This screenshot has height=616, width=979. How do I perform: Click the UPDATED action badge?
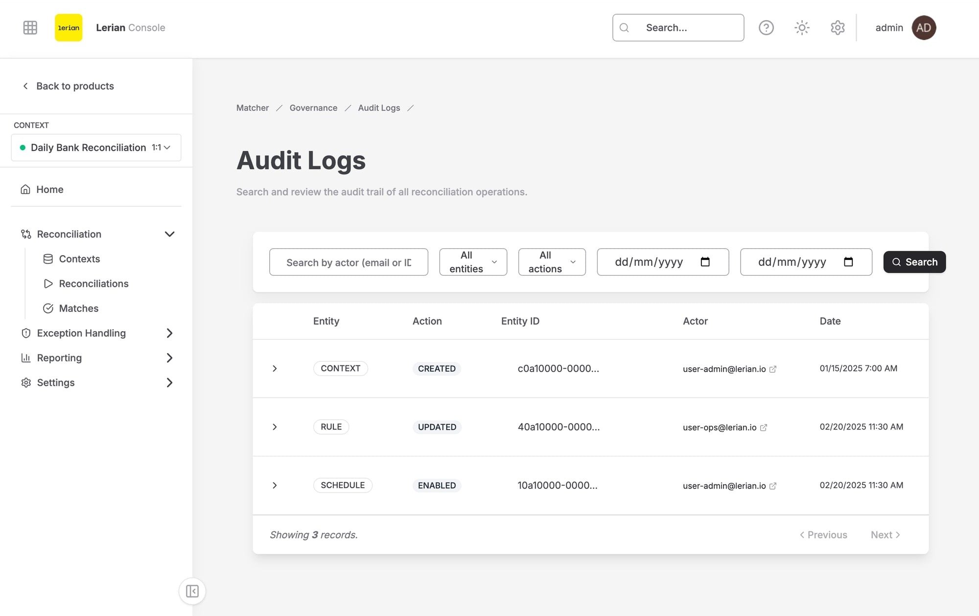437,427
